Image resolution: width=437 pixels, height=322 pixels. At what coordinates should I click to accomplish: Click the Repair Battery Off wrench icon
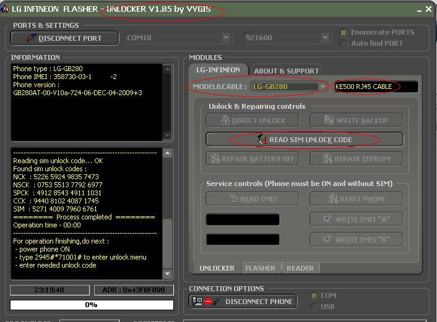[x=215, y=158]
